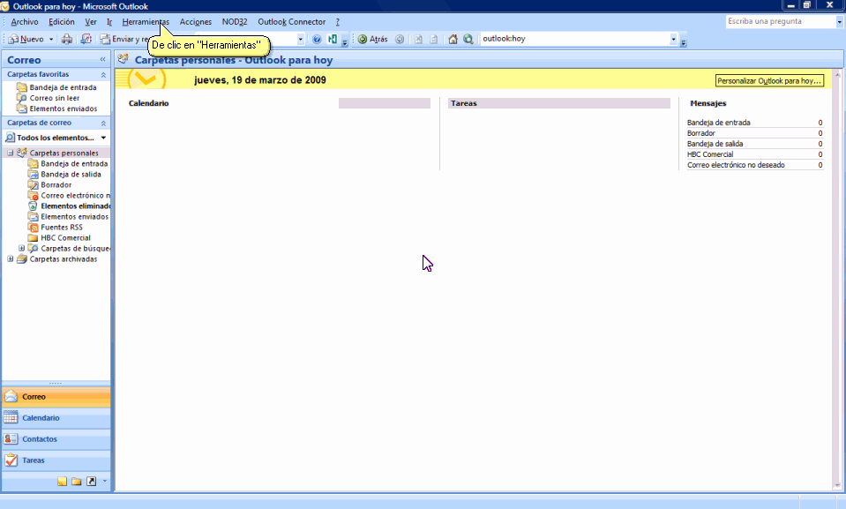
Task: Click Borrador in Mensajes list
Action: (700, 133)
